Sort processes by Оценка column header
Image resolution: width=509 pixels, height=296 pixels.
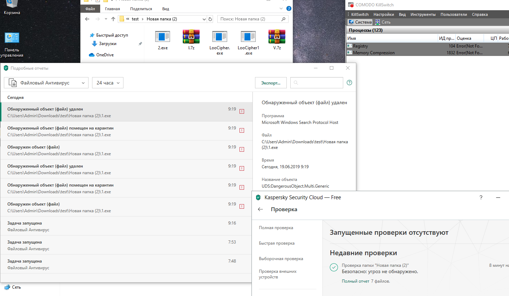point(470,38)
